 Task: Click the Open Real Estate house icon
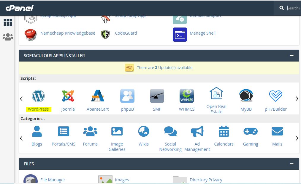tap(216, 93)
